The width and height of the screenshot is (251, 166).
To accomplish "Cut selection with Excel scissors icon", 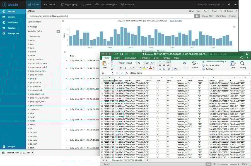I will (112, 61).
